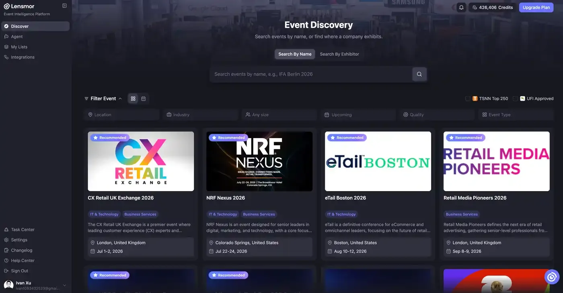Image resolution: width=563 pixels, height=293 pixels.
Task: Click the search magnifier button
Action: (x=419, y=74)
